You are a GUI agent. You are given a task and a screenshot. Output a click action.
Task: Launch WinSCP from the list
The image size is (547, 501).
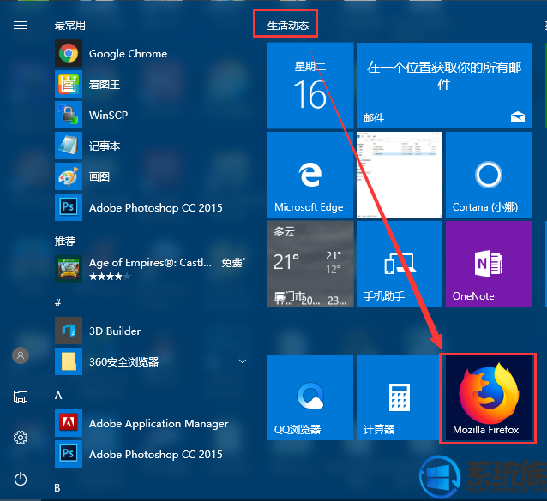tap(152, 115)
